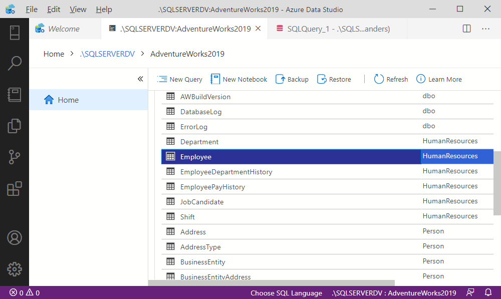Click the horizontal scrollbar below the table list
501x299 pixels.
(271, 283)
